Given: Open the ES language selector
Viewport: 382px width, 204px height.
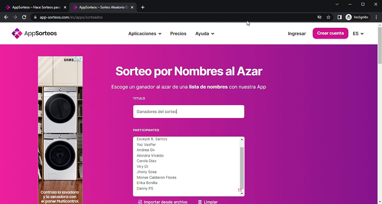Looking at the screenshot, I should 358,34.
